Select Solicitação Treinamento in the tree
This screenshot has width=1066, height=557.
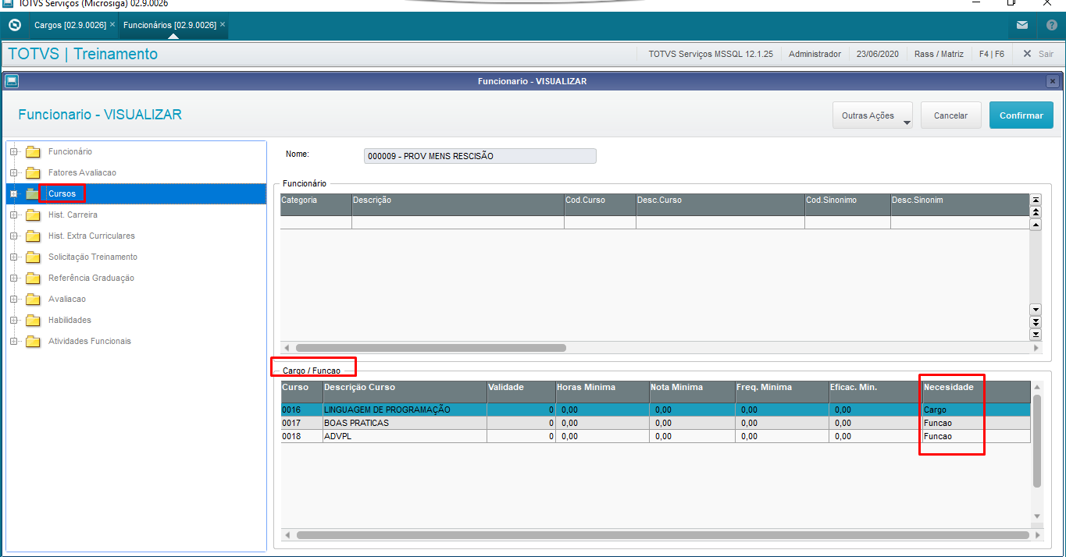coord(92,257)
